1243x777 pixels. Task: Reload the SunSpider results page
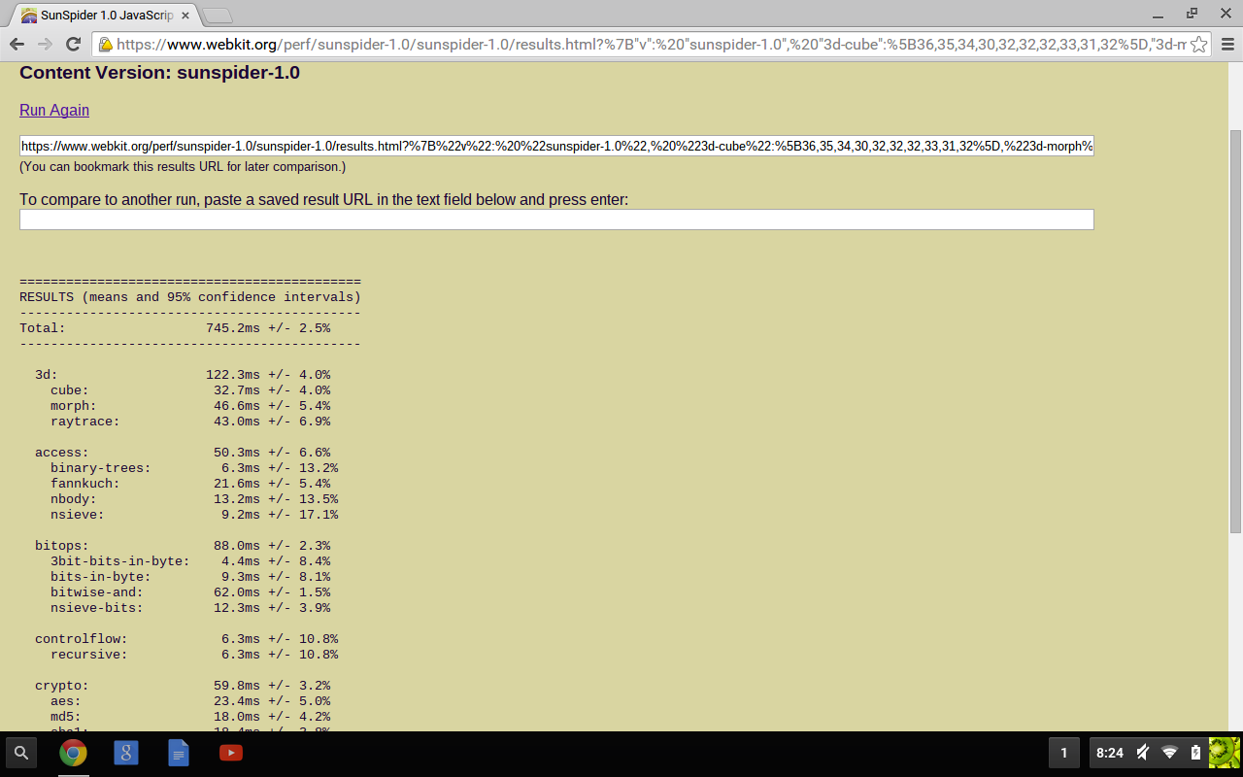[73, 44]
